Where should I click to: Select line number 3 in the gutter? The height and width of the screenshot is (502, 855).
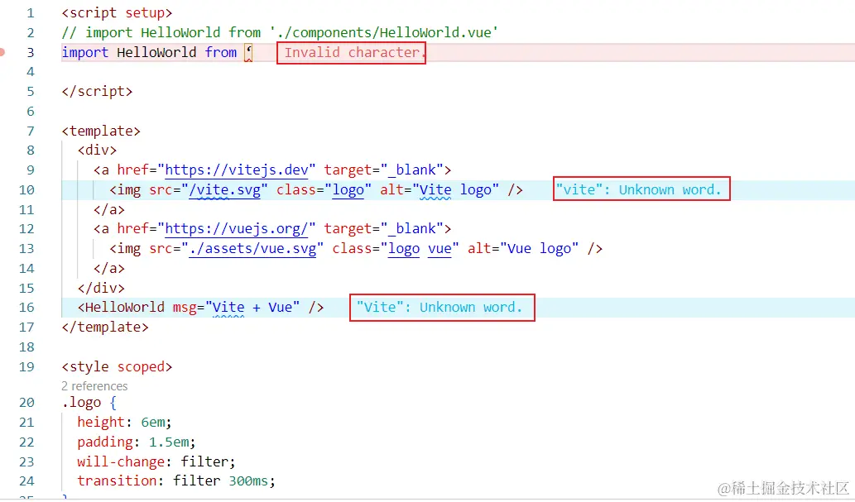point(30,52)
